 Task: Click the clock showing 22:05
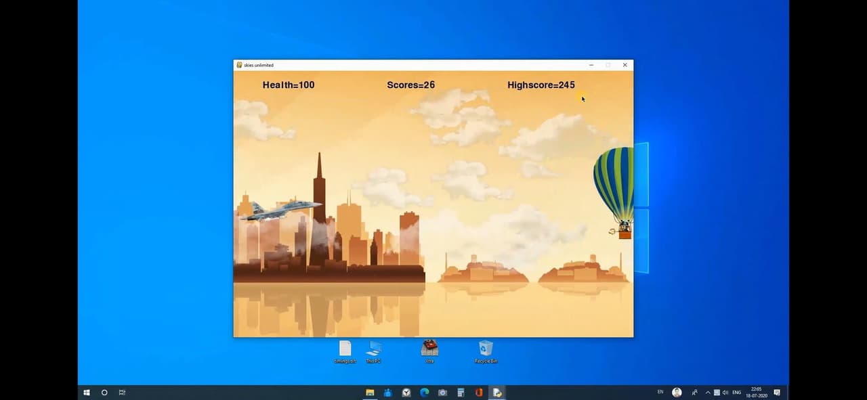tap(757, 393)
